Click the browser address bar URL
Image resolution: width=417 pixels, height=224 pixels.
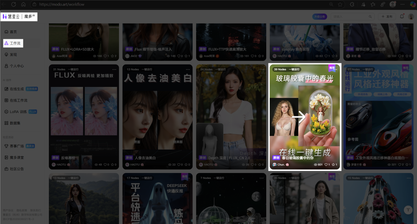62,5
